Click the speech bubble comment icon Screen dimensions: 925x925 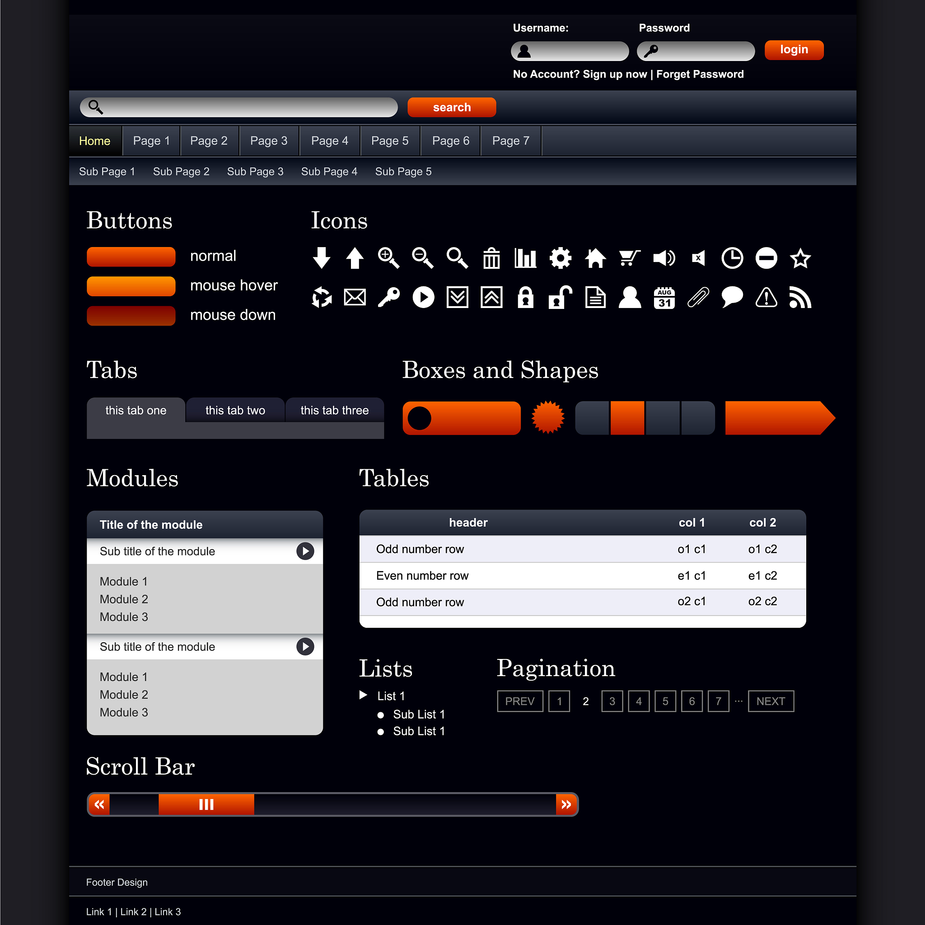point(732,298)
